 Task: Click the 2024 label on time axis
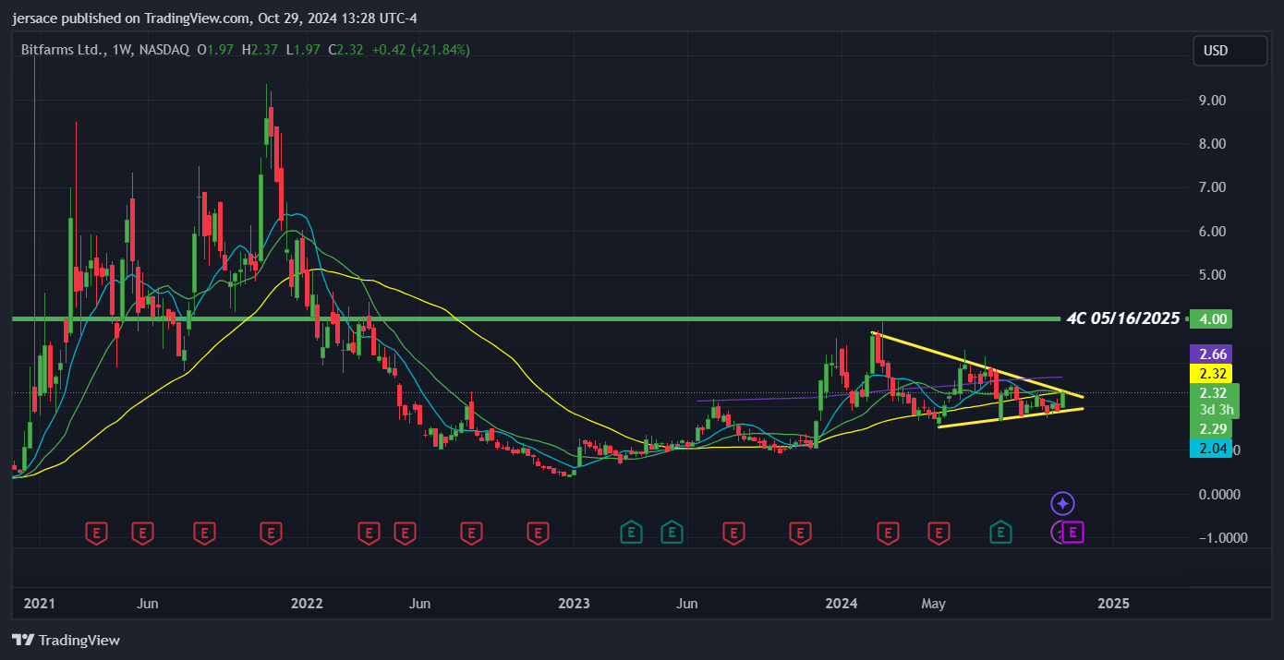842,604
